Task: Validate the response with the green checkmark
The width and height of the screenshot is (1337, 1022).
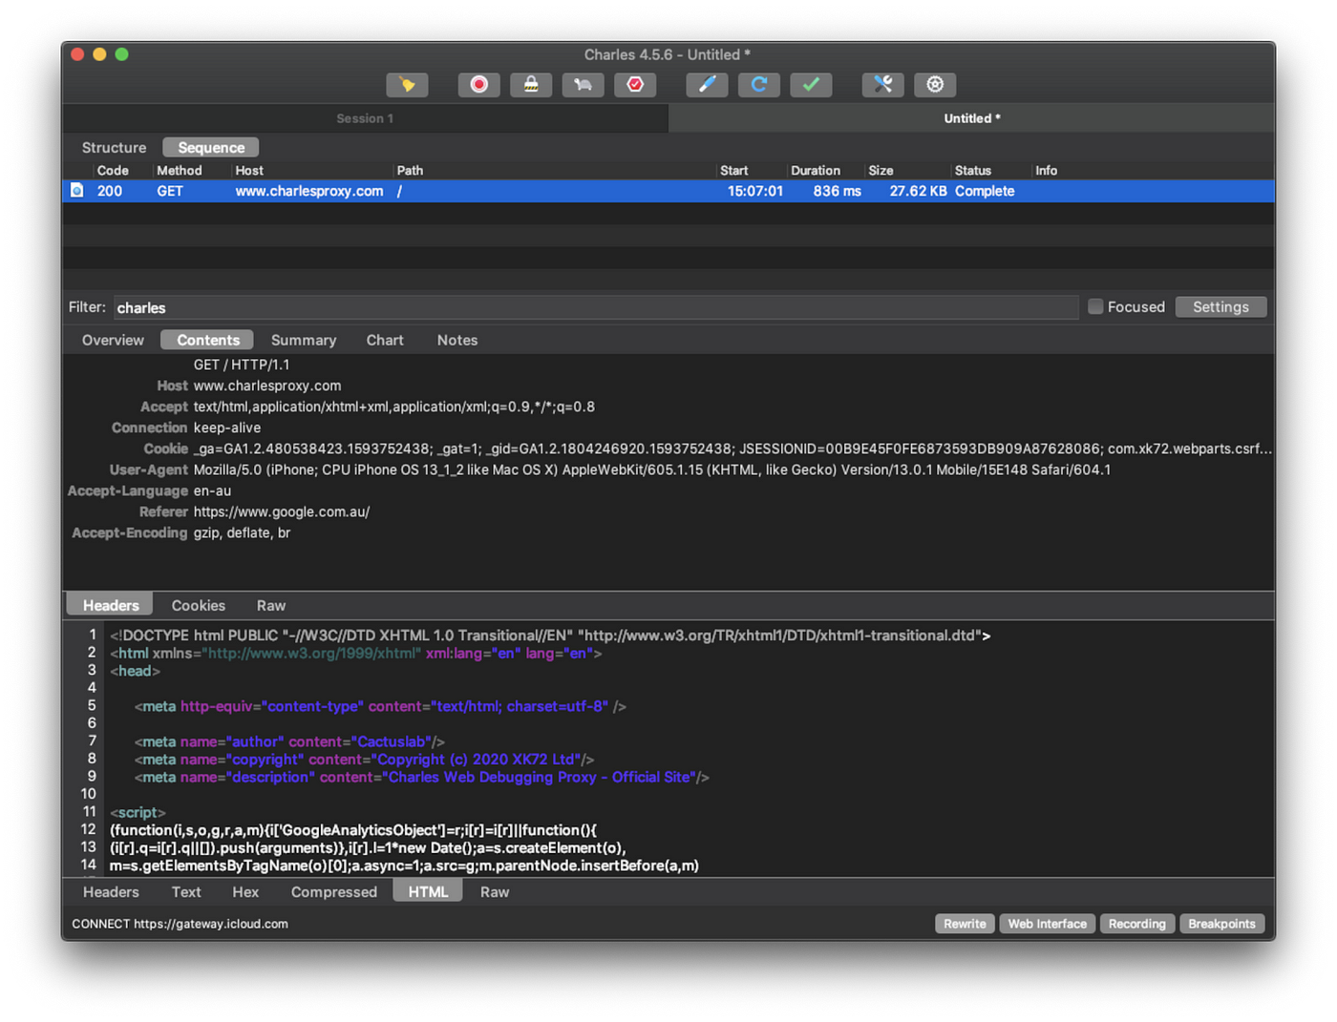Action: click(x=811, y=85)
